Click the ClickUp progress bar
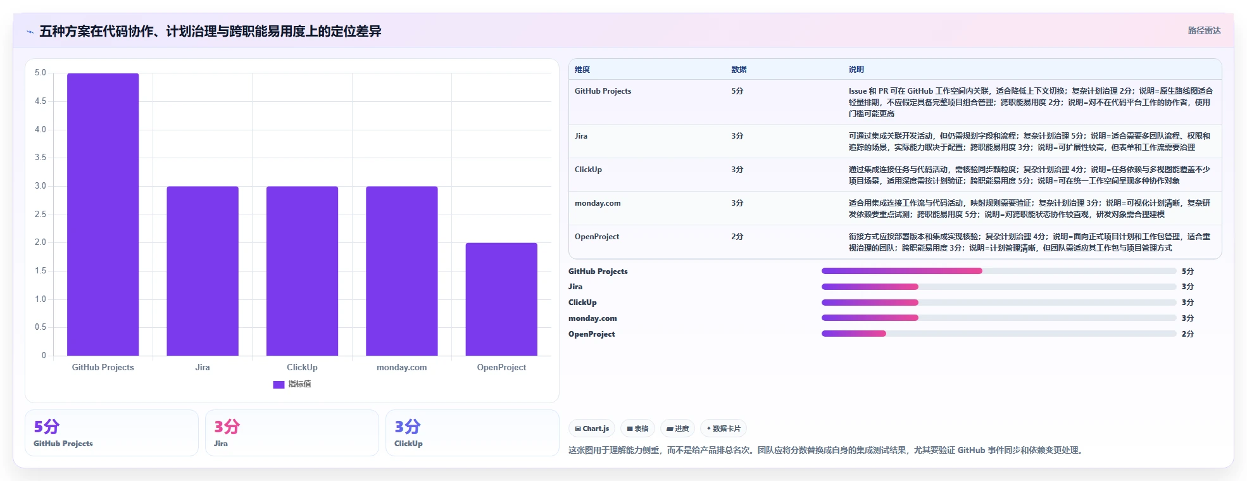 click(x=999, y=303)
